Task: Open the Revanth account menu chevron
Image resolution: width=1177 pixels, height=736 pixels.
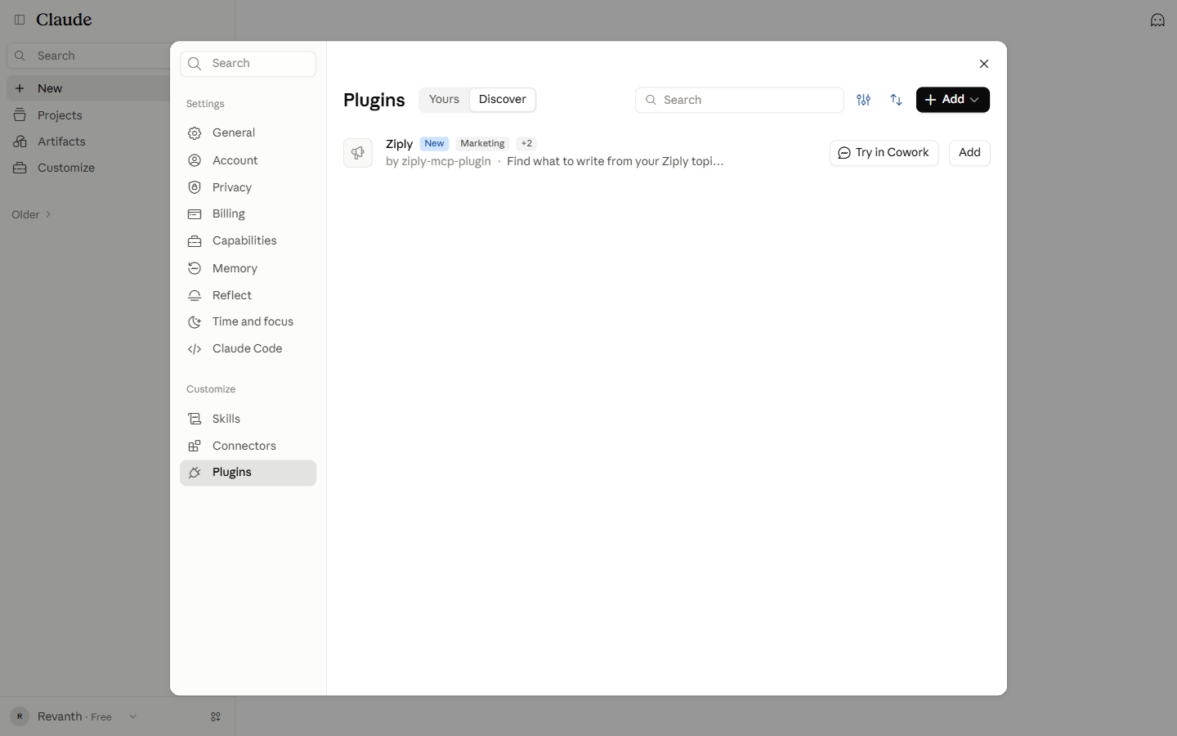Action: pyautogui.click(x=133, y=716)
